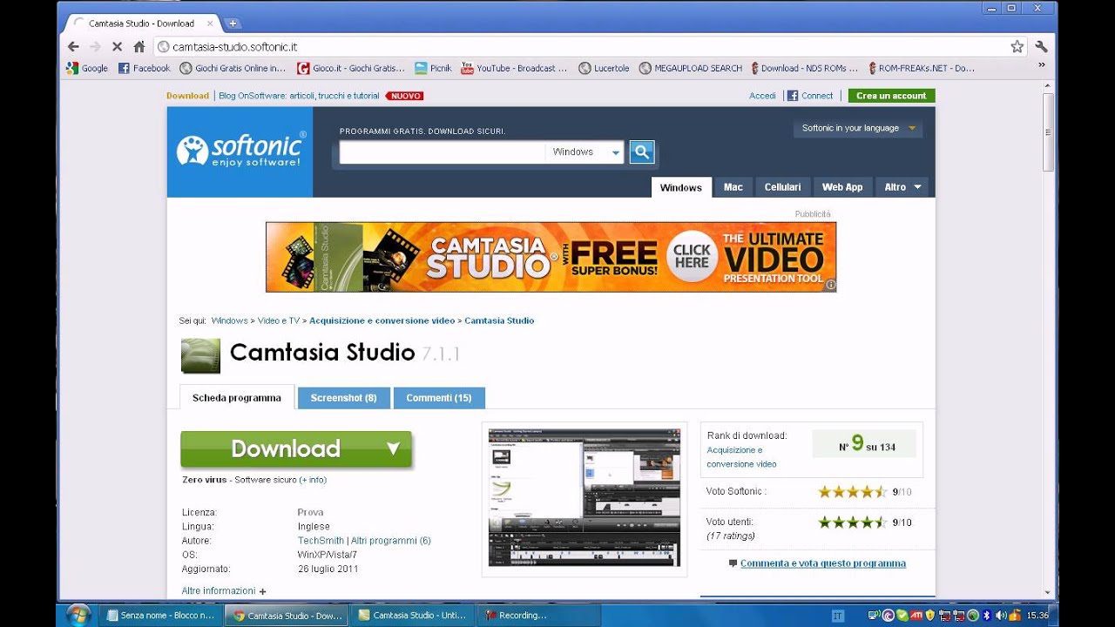1115x627 pixels.
Task: Open the Commenti (15) tab
Action: tap(439, 398)
